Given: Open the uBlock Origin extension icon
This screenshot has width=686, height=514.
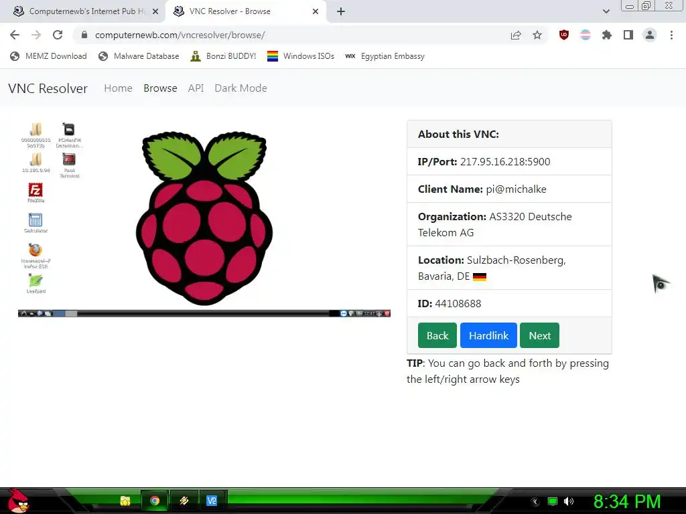Looking at the screenshot, I should (564, 35).
